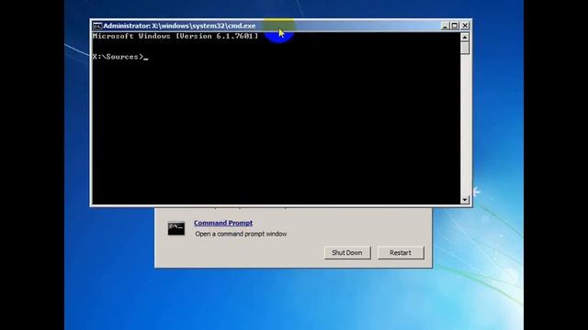This screenshot has height=330, width=588.
Task: Minimize the cmd.exe window
Action: click(445, 26)
